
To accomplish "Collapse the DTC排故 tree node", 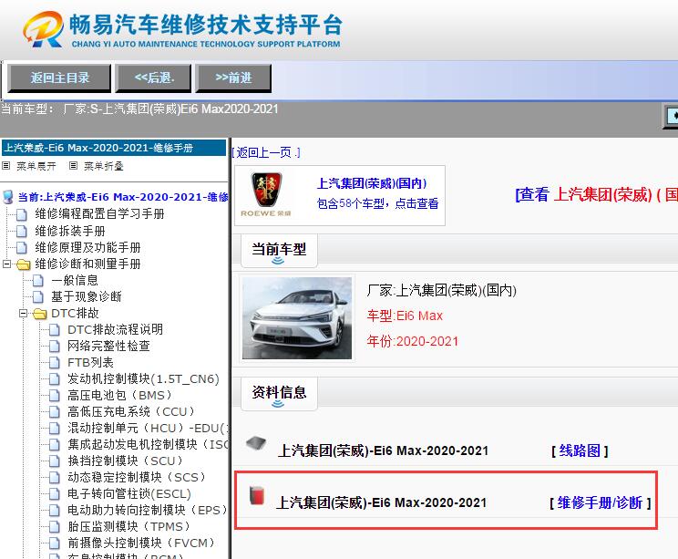I will (x=23, y=313).
